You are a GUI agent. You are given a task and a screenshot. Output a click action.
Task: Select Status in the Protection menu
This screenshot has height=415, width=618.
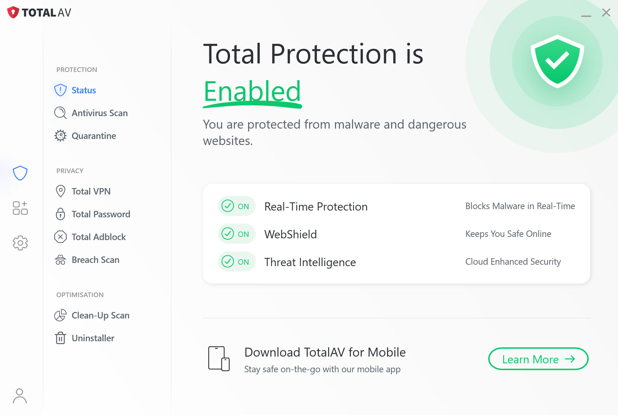point(84,90)
